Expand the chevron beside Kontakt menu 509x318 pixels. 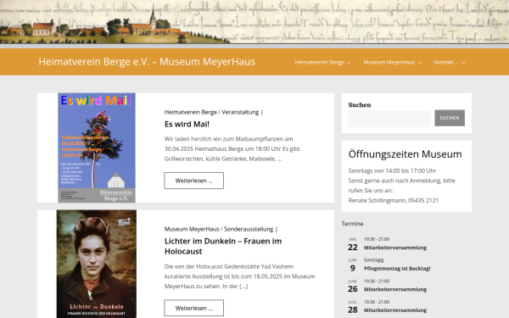[x=463, y=63]
